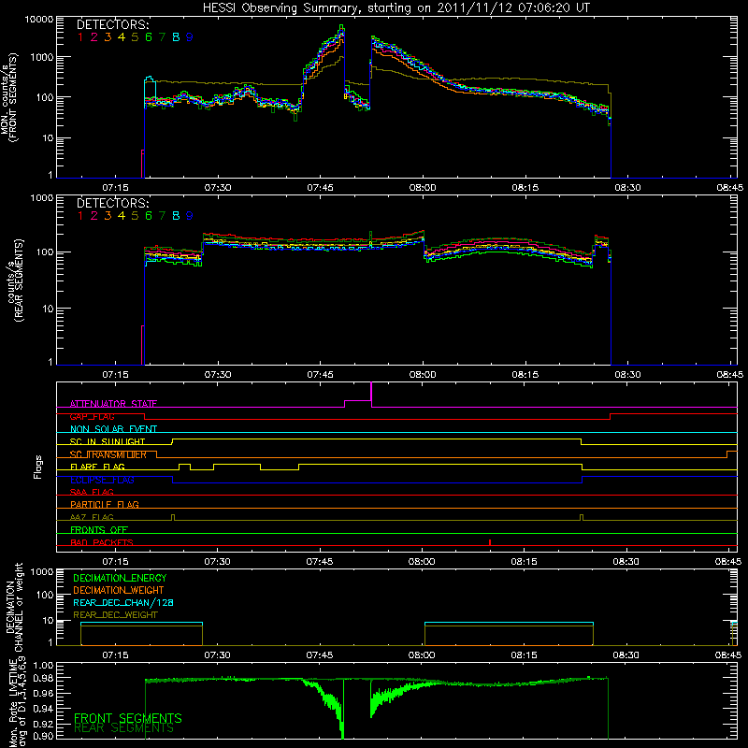Click the red BAD_PACKETS spike marker
Viewport: 748px width, 748px height.
point(490,542)
